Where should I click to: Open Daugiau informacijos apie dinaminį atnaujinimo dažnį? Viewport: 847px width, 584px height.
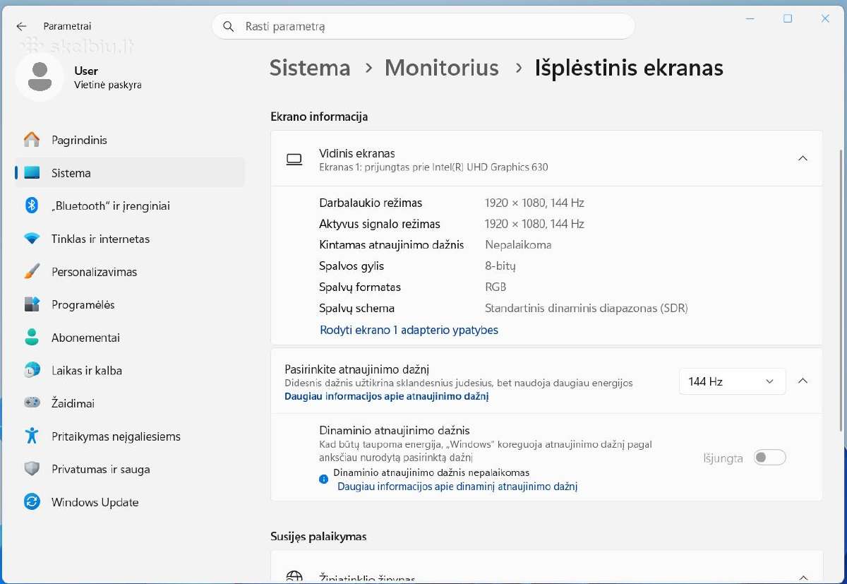click(x=457, y=487)
